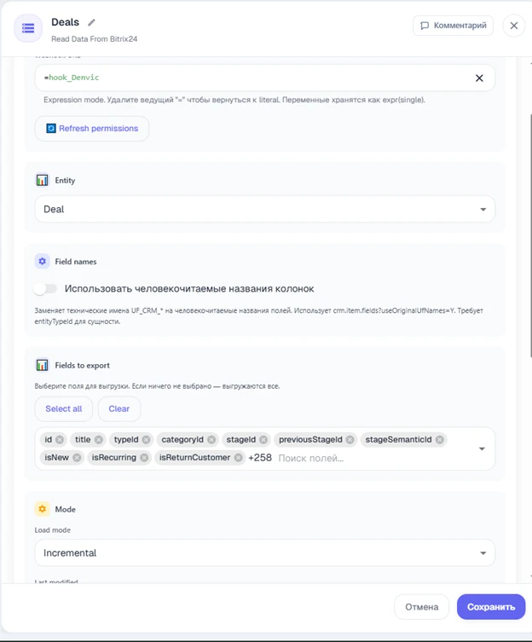This screenshot has width=532, height=642.
Task: Open the Комментарий comment button
Action: pos(453,26)
